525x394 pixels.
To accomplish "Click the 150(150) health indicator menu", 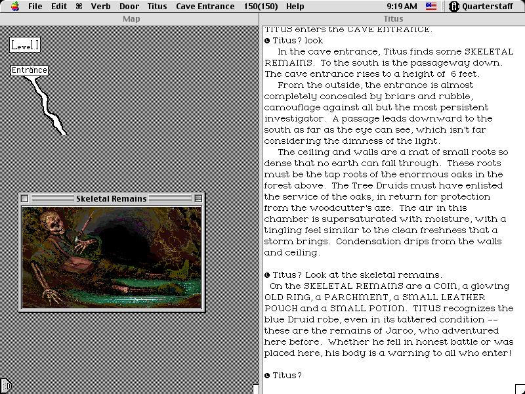I will tap(261, 6).
